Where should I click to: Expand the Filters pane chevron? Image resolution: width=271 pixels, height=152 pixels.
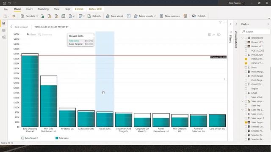(230, 24)
